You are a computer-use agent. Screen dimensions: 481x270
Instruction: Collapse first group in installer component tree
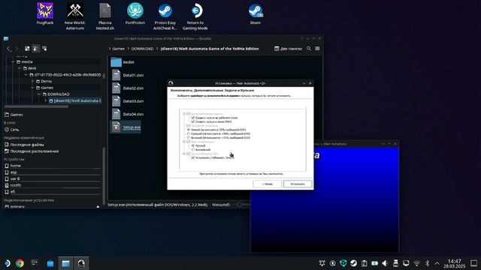(184, 113)
